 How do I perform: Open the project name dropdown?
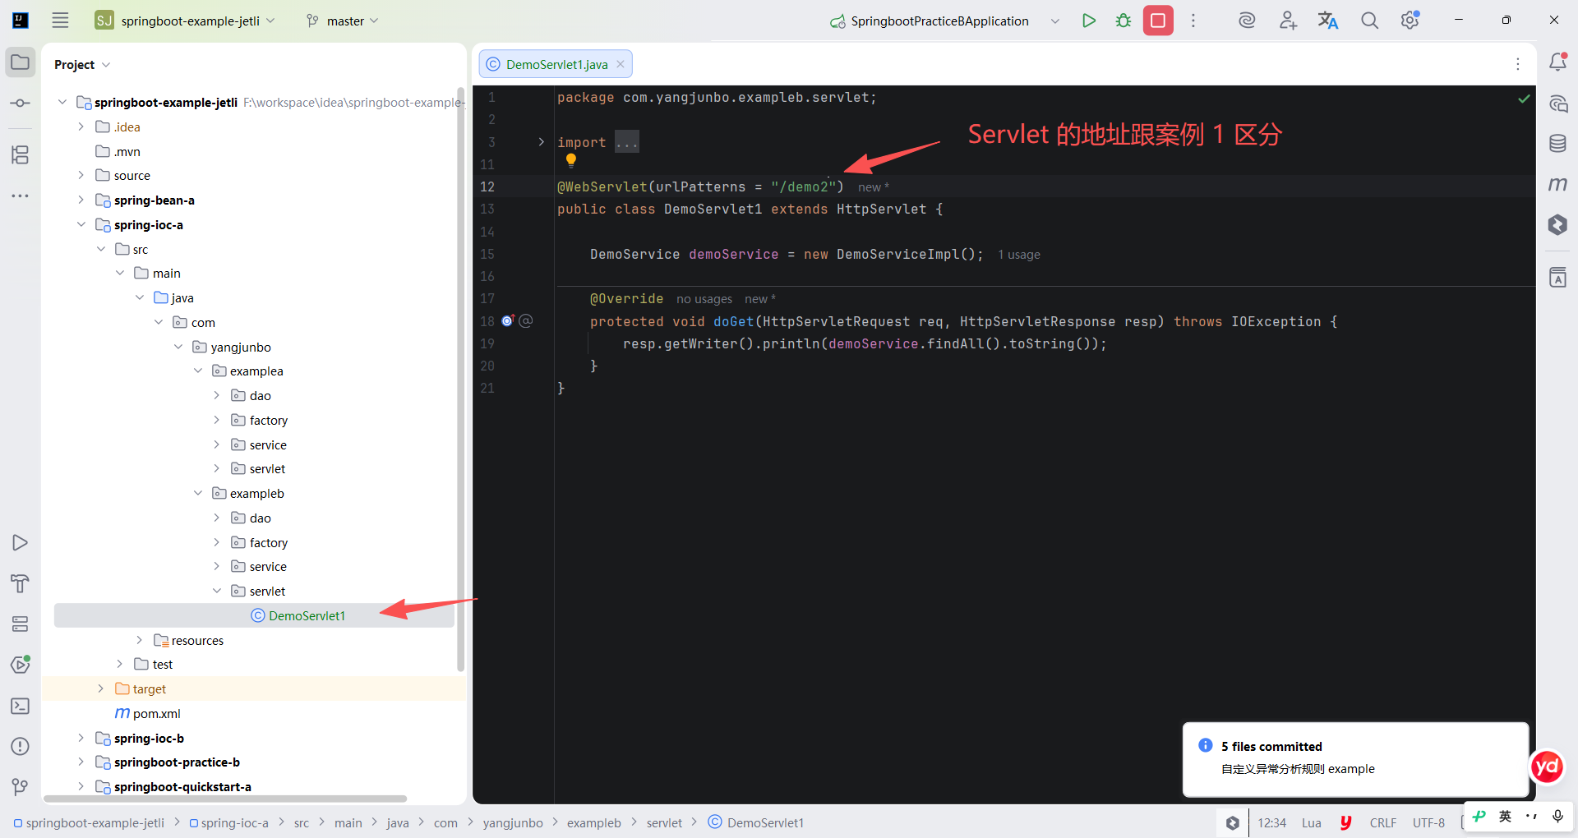[x=185, y=21]
